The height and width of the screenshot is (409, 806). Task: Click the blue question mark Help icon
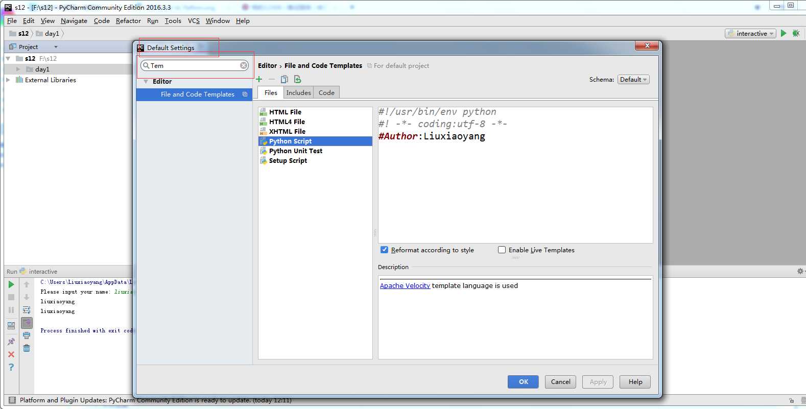pyautogui.click(x=11, y=367)
